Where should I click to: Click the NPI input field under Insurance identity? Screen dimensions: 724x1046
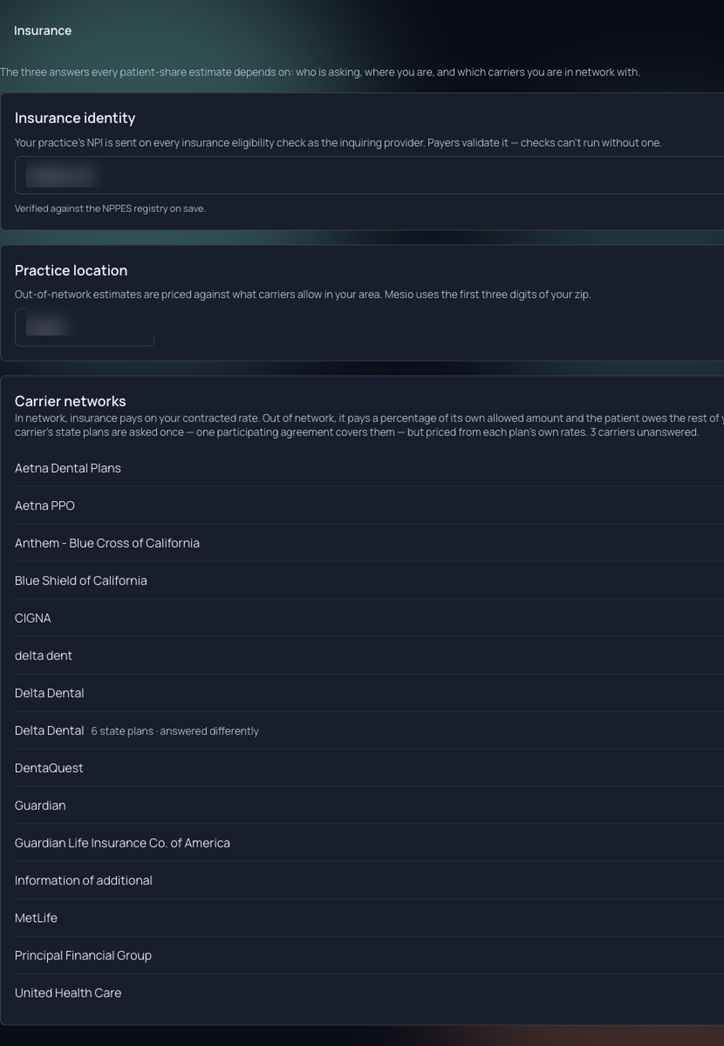coord(369,176)
